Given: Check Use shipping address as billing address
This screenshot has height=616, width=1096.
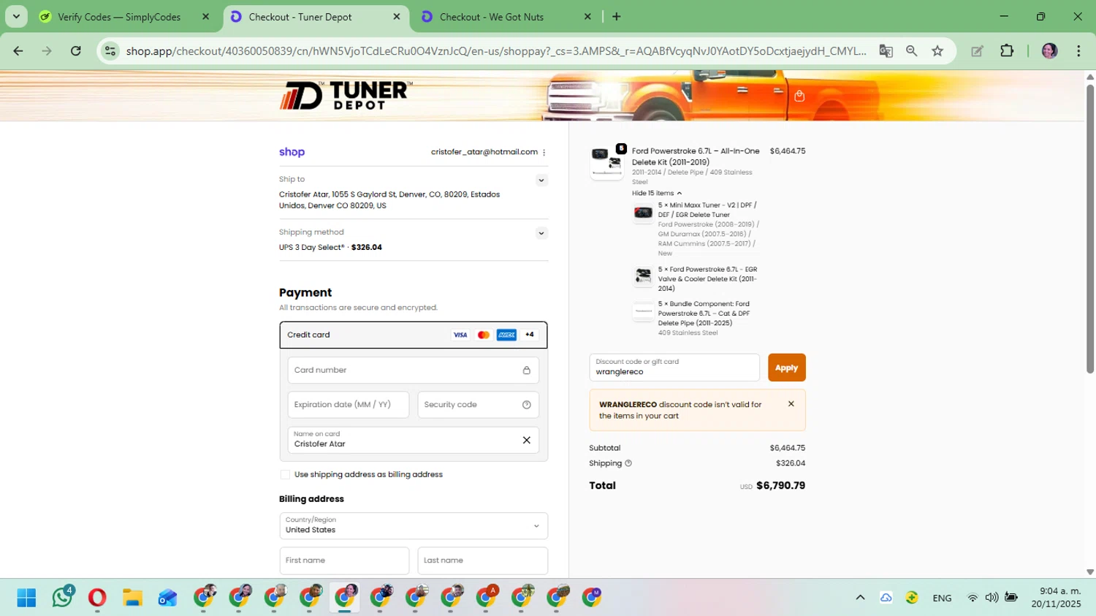Looking at the screenshot, I should point(285,475).
